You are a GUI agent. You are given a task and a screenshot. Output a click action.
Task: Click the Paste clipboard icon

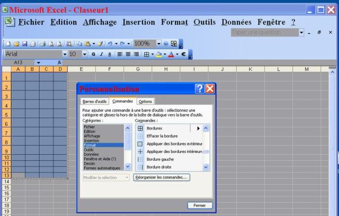point(87,44)
